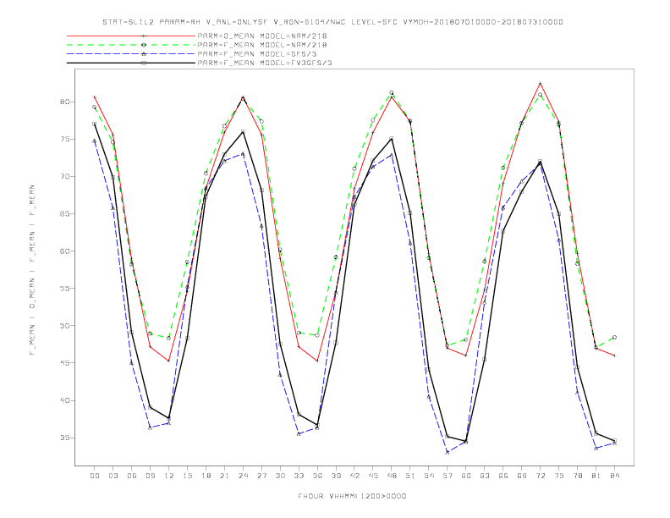
Task: Click y-axis tick label 80
Action: tap(64, 102)
